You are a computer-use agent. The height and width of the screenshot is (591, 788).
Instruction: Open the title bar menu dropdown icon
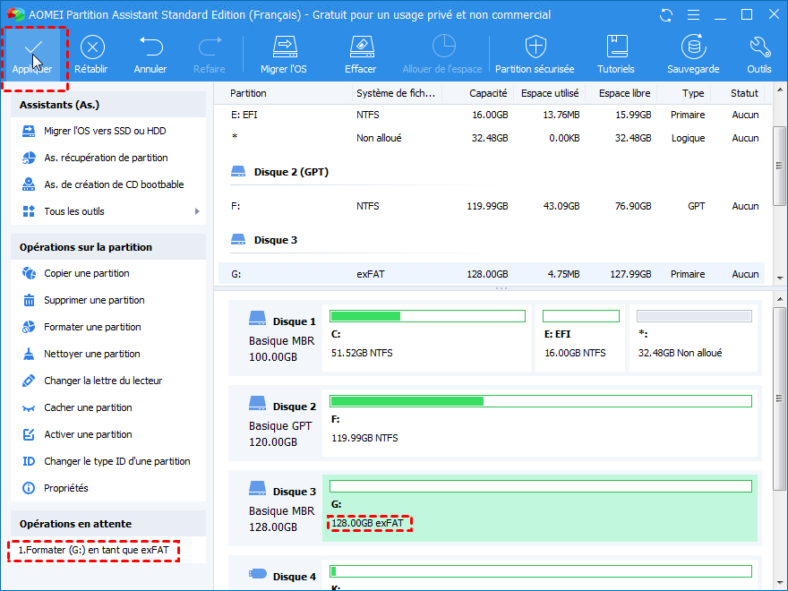point(693,15)
